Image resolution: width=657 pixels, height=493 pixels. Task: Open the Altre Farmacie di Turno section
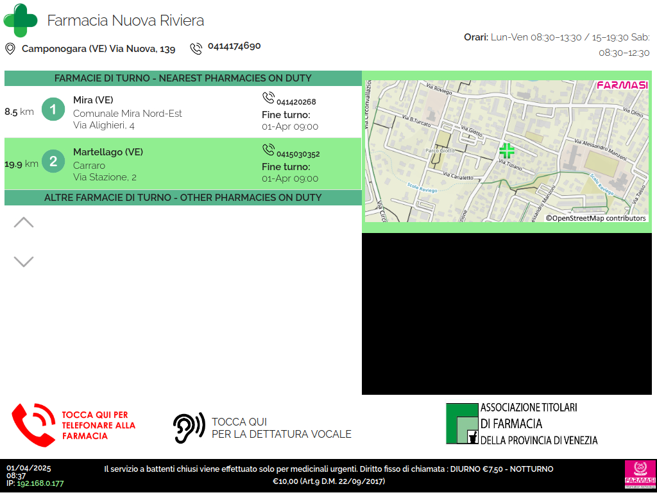[183, 198]
